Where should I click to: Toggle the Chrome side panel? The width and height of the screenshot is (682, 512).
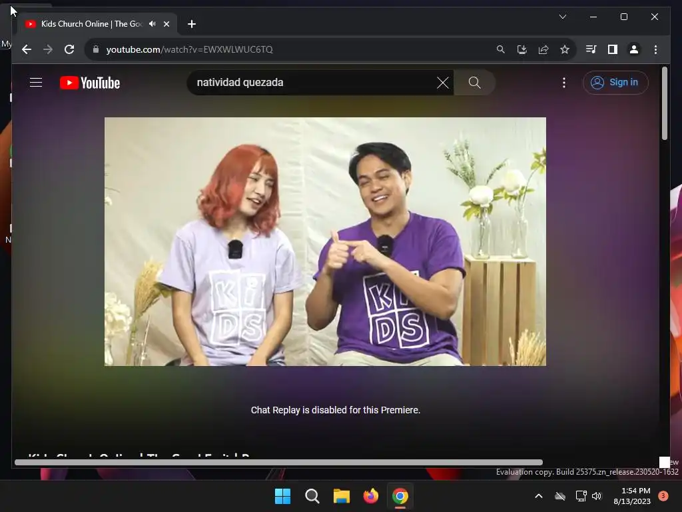[x=613, y=49]
